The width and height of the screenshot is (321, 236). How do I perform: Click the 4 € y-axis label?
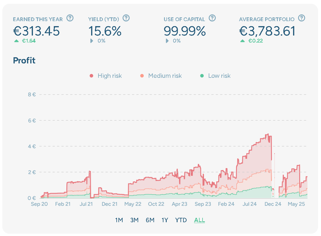pos(32,146)
